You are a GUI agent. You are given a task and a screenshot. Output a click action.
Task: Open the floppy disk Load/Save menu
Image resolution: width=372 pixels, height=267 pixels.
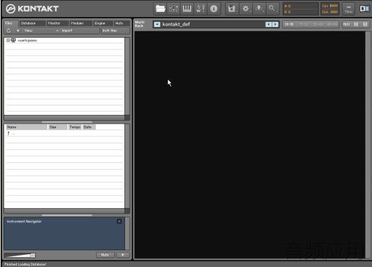click(232, 9)
